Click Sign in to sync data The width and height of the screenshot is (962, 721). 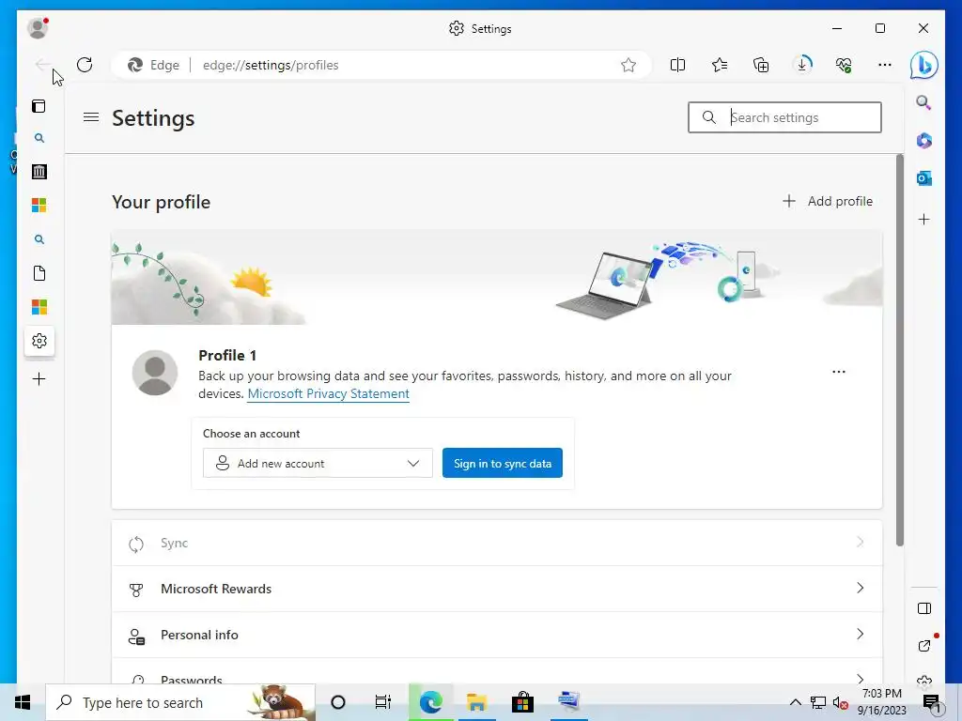coord(503,463)
